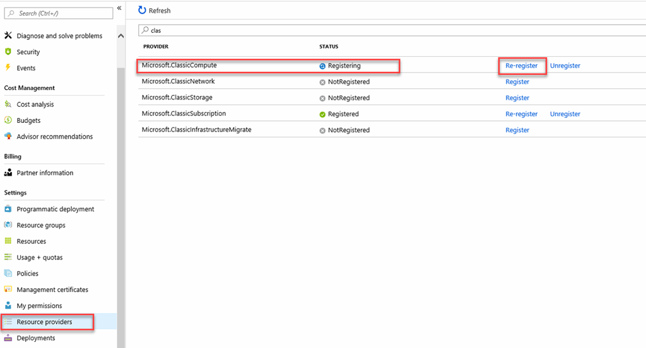Click the Management certificates icon
The image size is (646, 348).
[8, 289]
